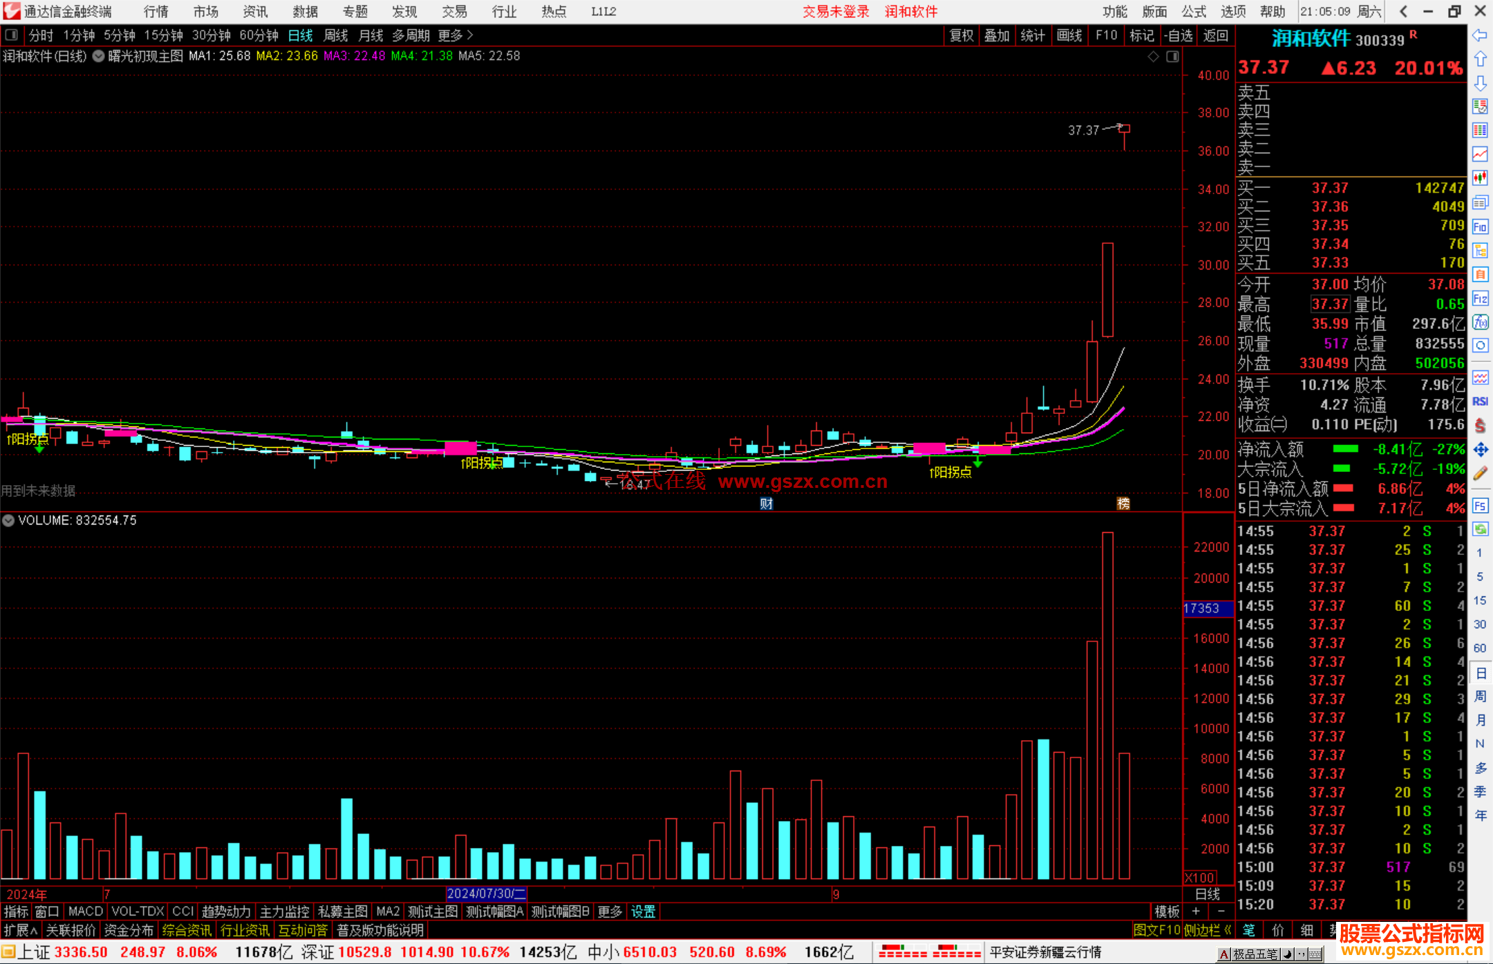The image size is (1493, 964).
Task: Toggle the moon icon in IME toolbar
Action: 1288,954
